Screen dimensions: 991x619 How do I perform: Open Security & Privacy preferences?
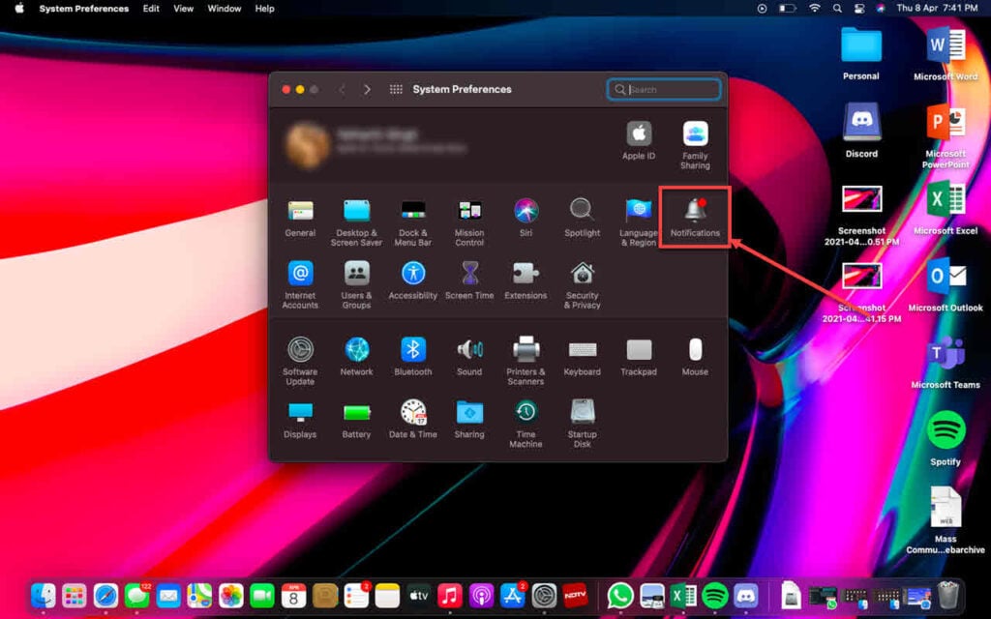point(582,285)
